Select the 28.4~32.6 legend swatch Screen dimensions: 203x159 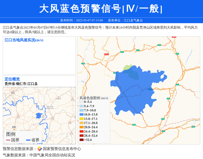[81, 135]
